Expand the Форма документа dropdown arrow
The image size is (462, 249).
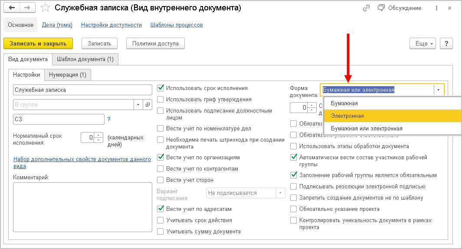[x=439, y=90]
